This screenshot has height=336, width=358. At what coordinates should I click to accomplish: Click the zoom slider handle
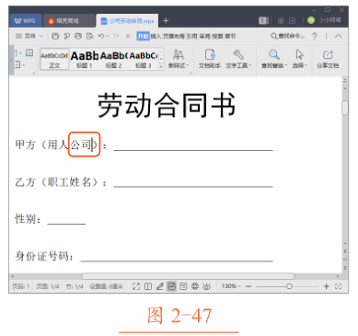[289, 286]
